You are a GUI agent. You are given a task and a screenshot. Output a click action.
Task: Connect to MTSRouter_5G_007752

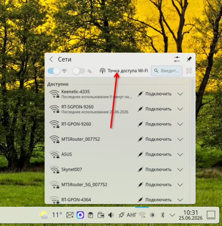pos(154,185)
